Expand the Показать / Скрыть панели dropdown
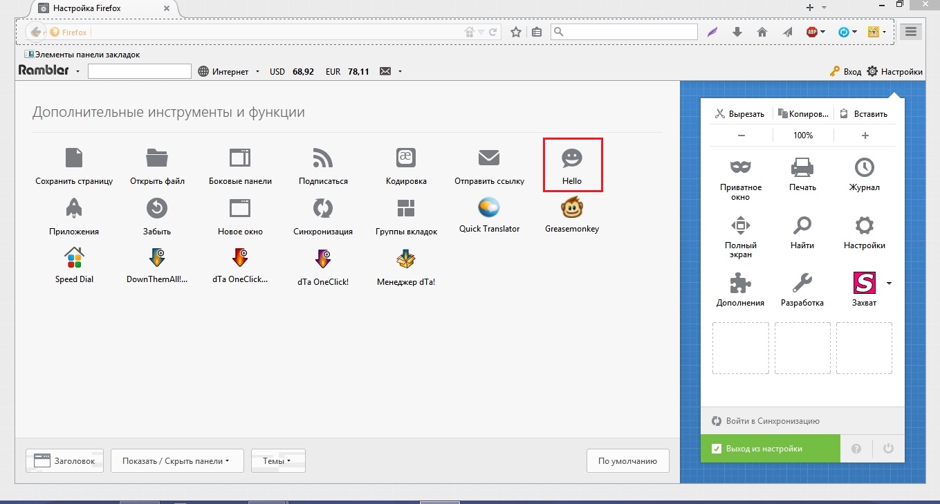This screenshot has height=504, width=940. [177, 460]
